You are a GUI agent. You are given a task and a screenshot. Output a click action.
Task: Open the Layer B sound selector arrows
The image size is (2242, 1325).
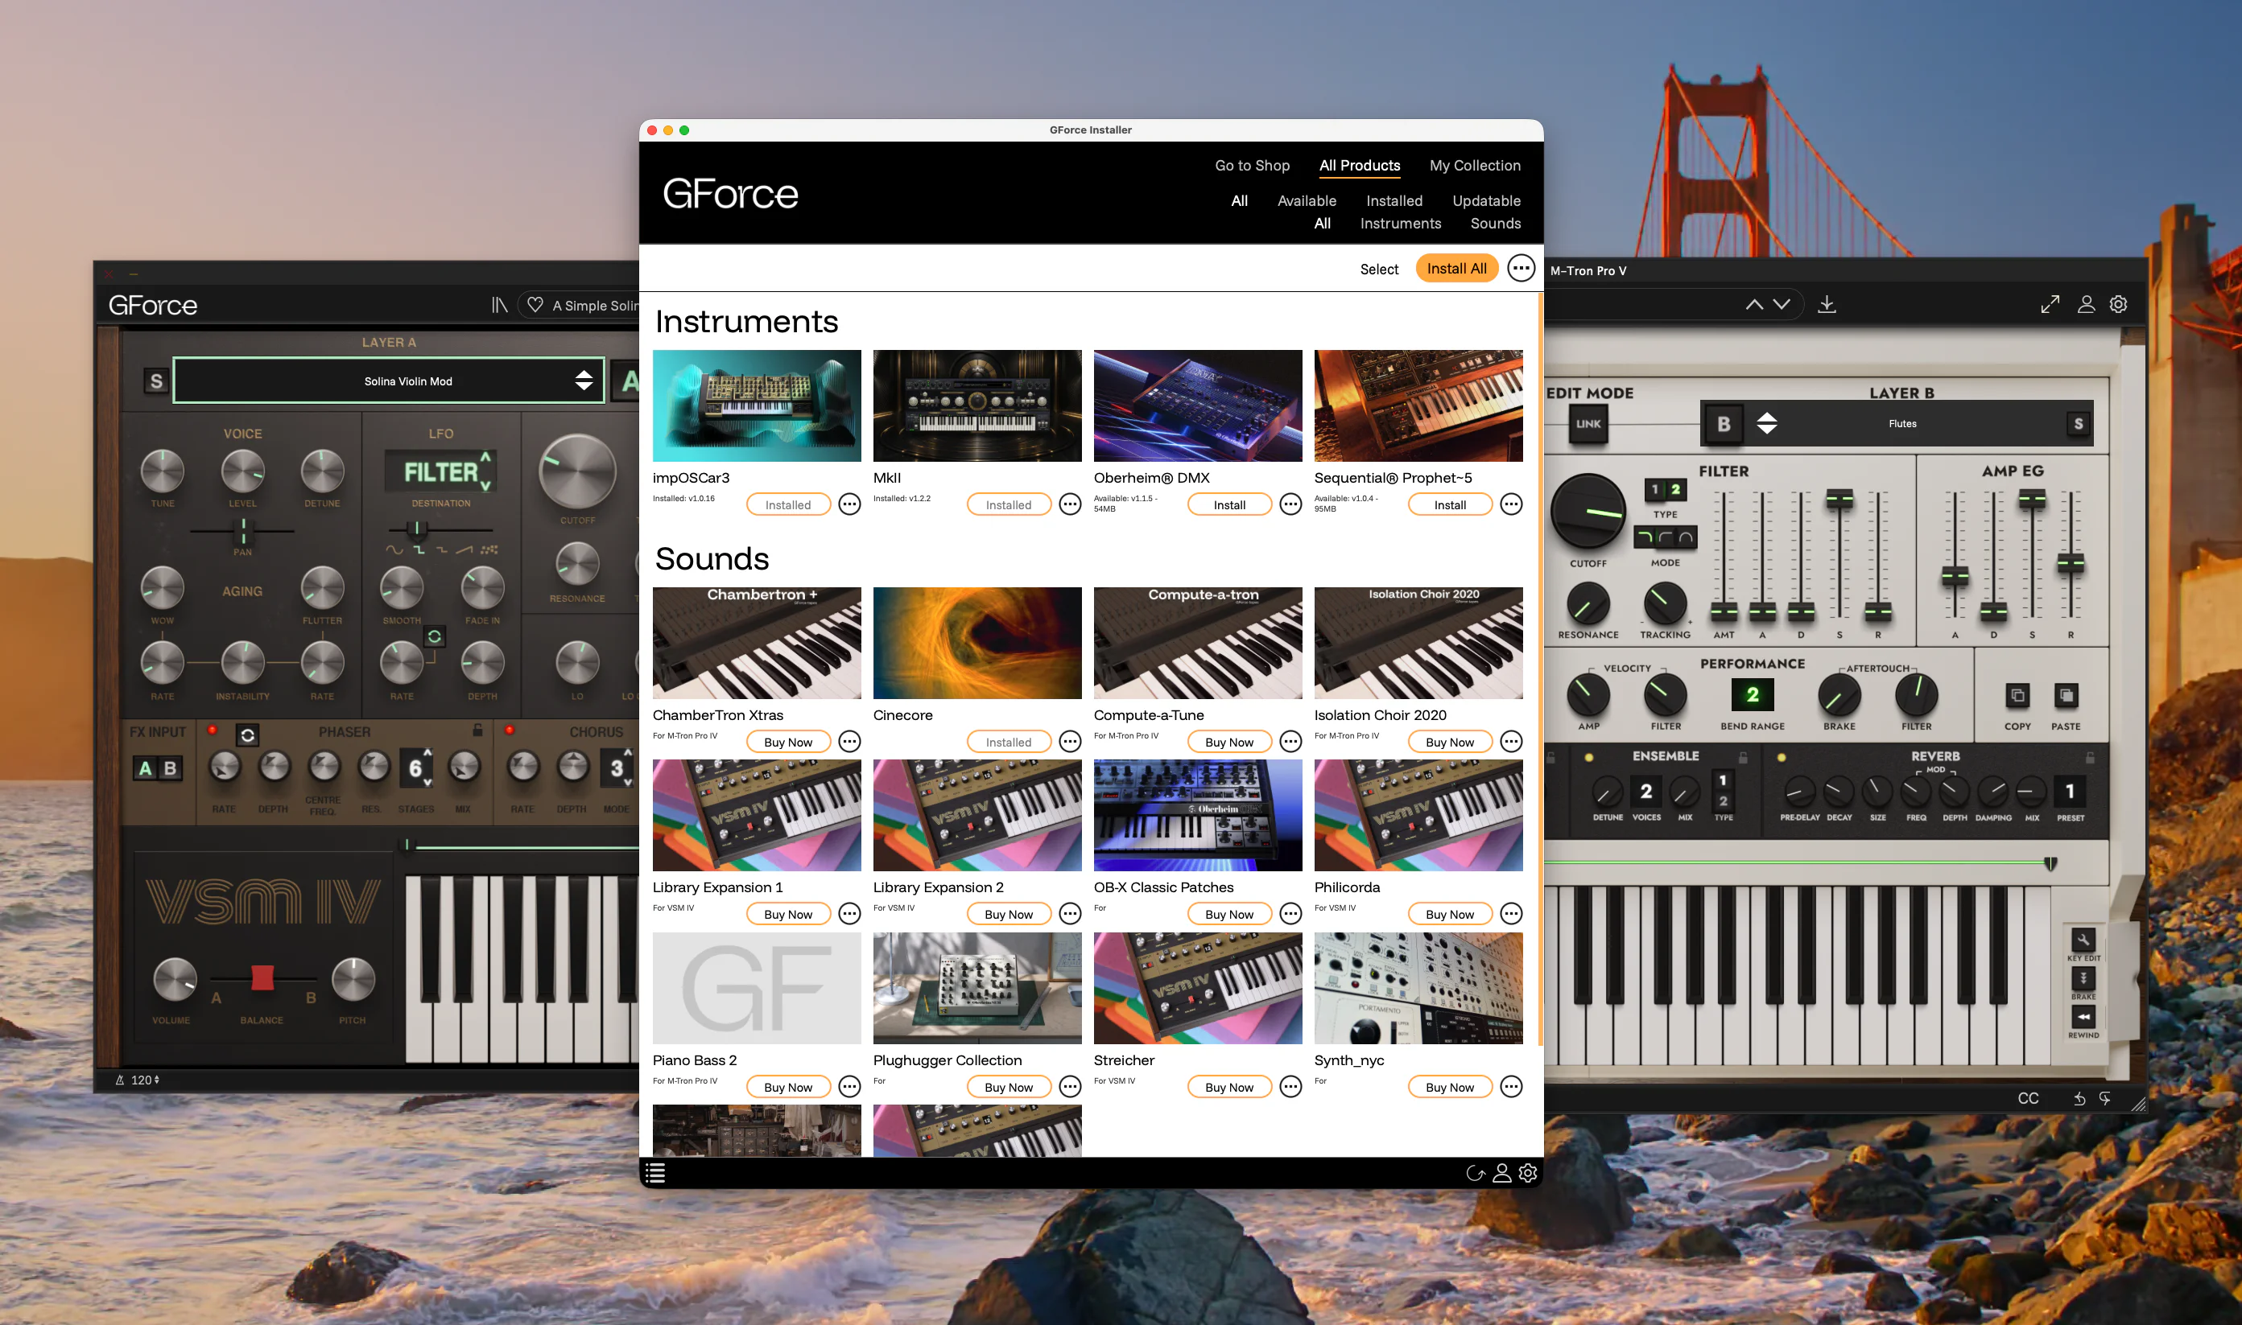click(x=1766, y=424)
